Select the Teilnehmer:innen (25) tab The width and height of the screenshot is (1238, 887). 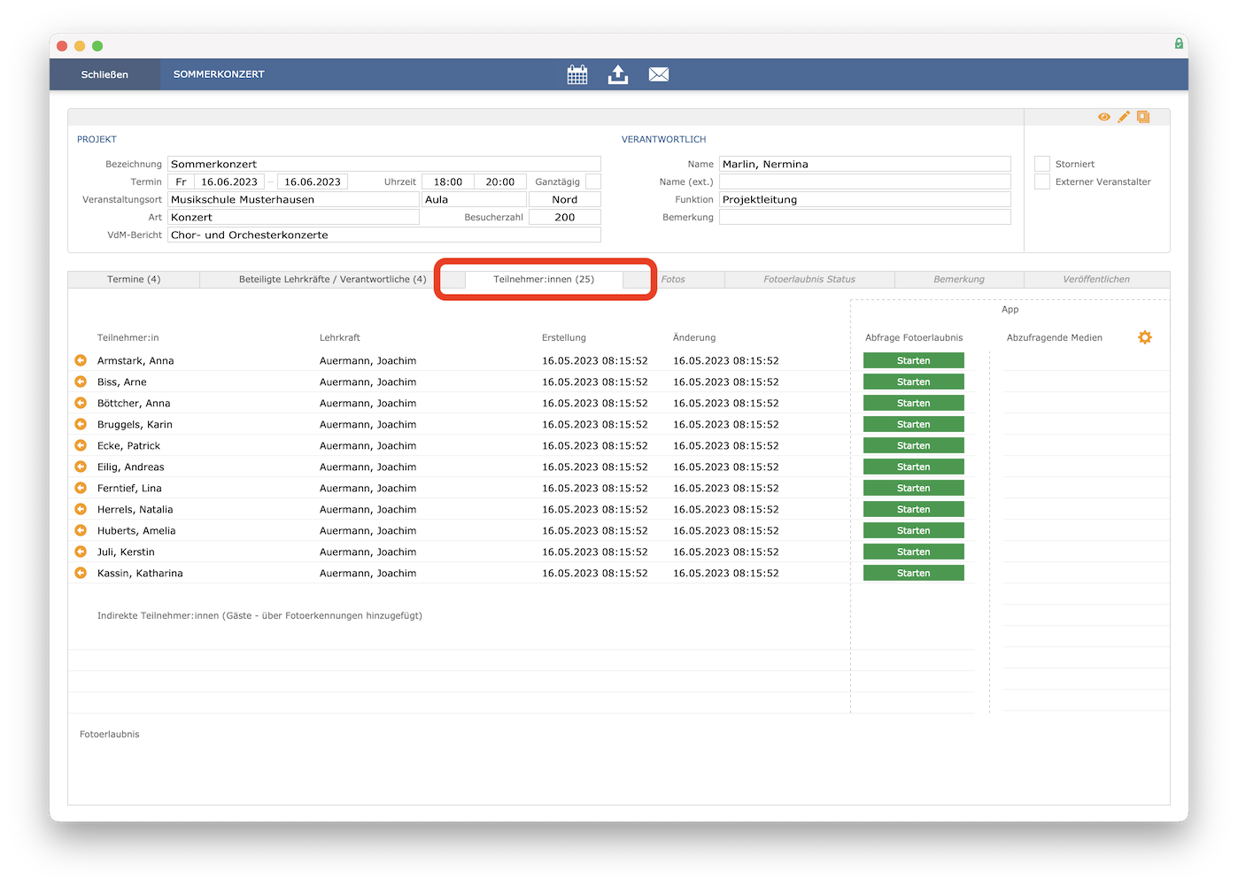click(x=544, y=279)
